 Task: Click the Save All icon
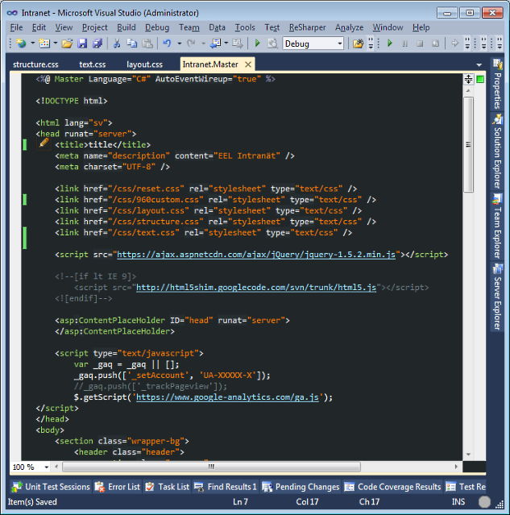pyautogui.click(x=97, y=43)
